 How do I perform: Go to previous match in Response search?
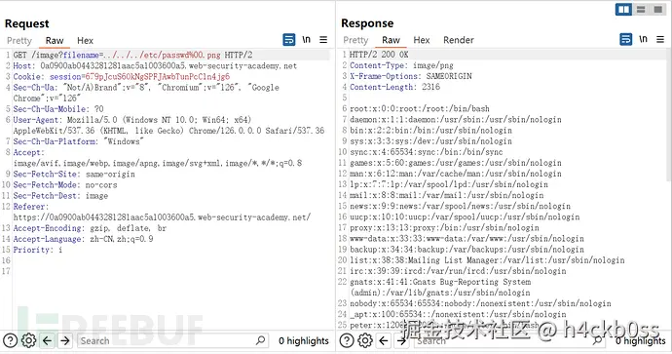[x=384, y=340]
